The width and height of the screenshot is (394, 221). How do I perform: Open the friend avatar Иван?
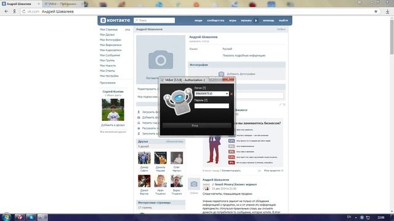coord(160,181)
